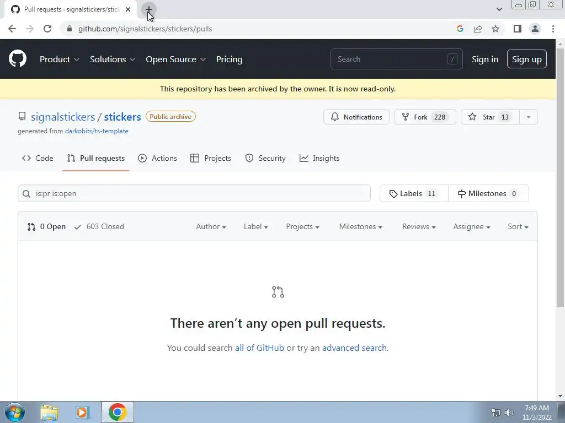Expand the Star lists dropdown arrow
This screenshot has height=423, width=565.
529,117
